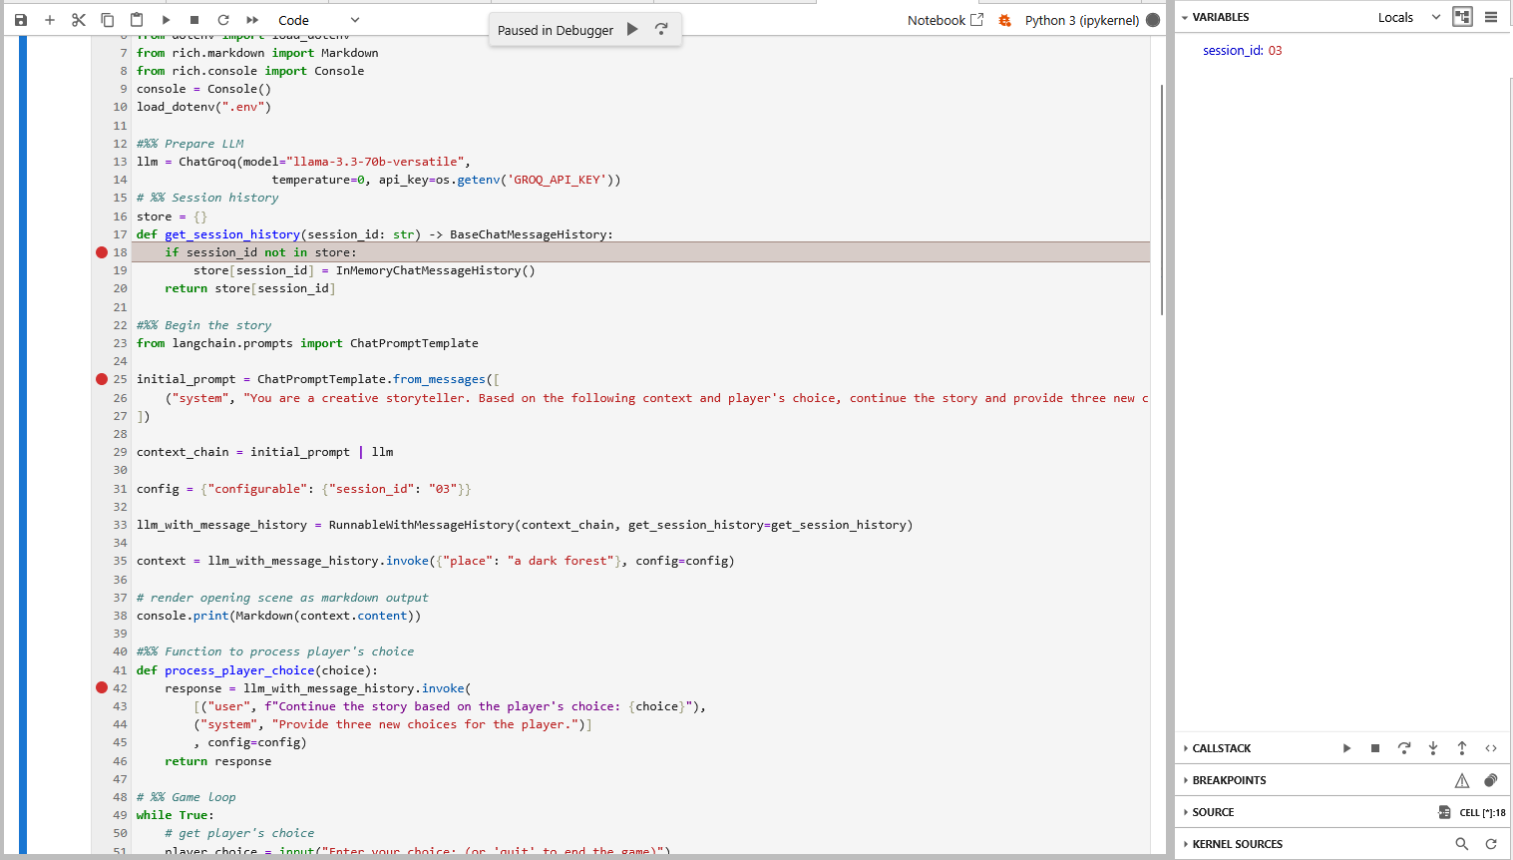
Task: Open the Locals scope dropdown
Action: pyautogui.click(x=1408, y=17)
